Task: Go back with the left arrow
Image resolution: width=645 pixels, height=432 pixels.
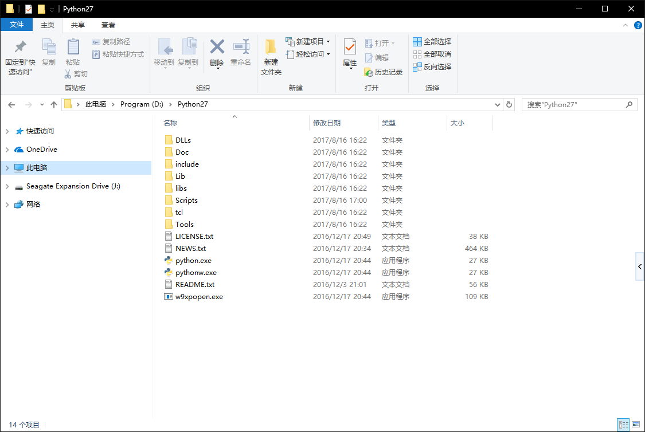Action: point(11,105)
